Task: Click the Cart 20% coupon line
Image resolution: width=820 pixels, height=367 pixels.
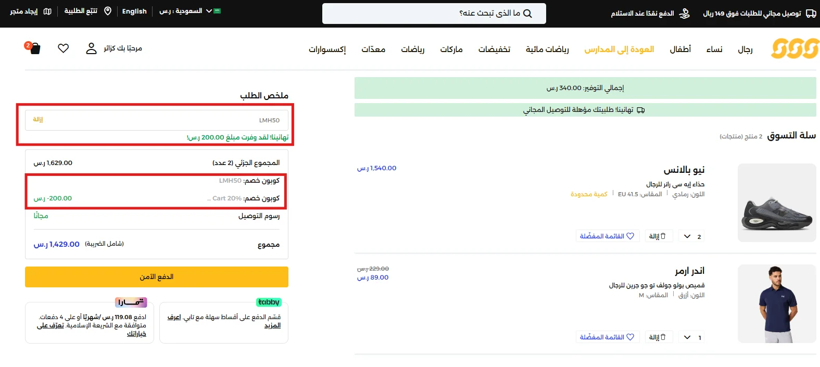Action: point(243,198)
